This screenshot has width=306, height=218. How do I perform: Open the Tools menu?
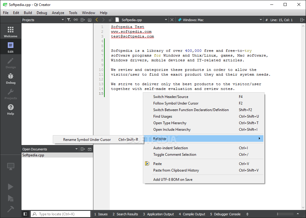73,13
